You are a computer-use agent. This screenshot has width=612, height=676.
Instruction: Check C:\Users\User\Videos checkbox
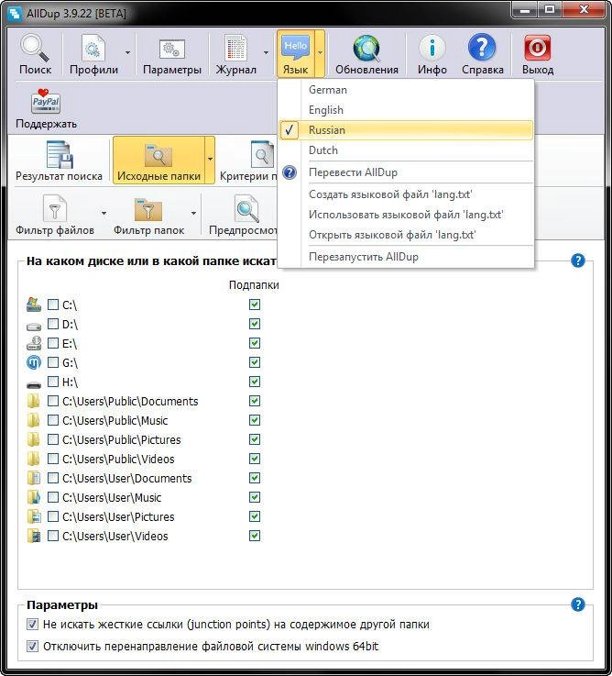[x=53, y=536]
